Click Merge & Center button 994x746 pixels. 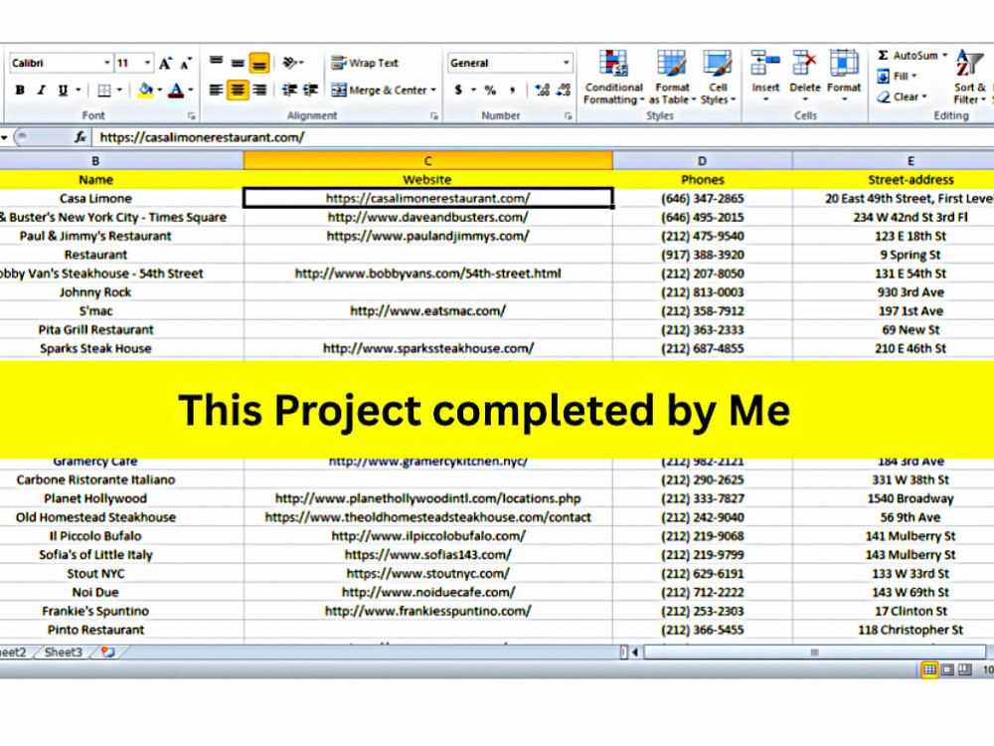[379, 91]
